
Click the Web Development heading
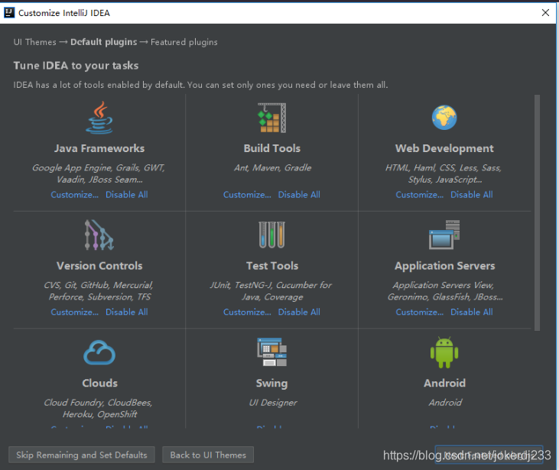tap(444, 148)
